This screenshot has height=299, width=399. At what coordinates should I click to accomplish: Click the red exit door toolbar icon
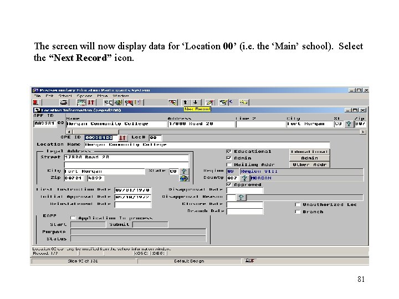(x=36, y=102)
